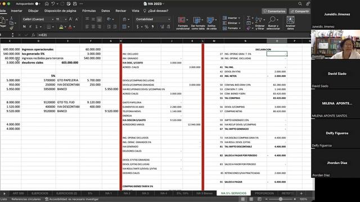This screenshot has height=202, width=360.
Task: Click the increase font size icon
Action: click(70, 19)
